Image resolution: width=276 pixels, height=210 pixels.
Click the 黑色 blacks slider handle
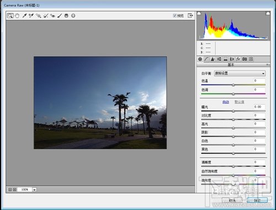(x=233, y=153)
